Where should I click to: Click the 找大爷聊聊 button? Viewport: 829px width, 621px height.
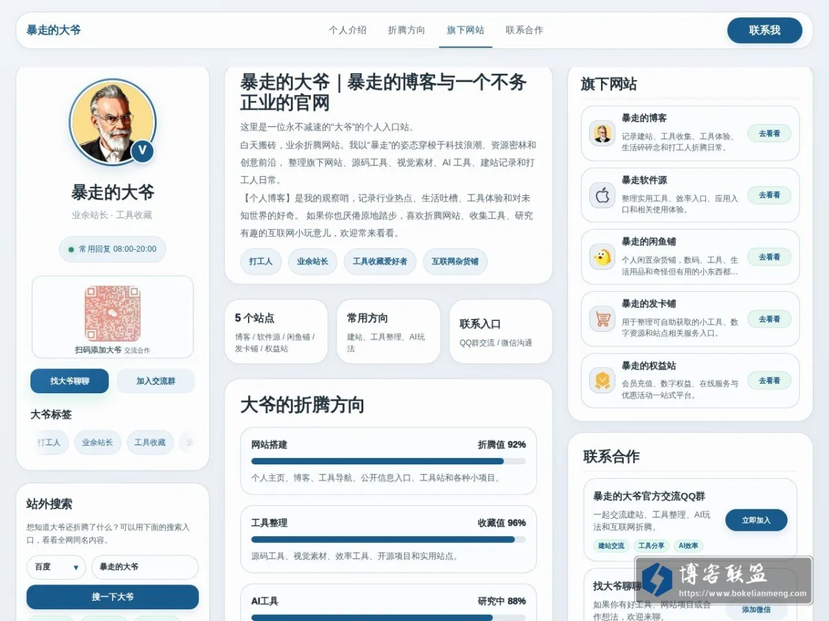70,381
